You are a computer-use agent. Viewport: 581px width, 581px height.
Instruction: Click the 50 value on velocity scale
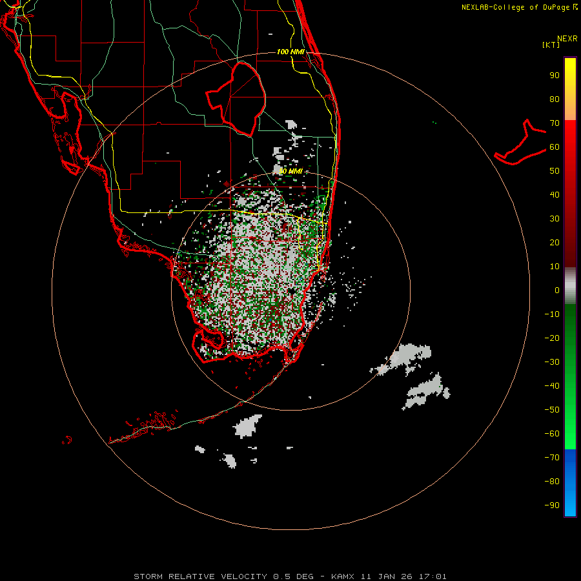point(555,171)
